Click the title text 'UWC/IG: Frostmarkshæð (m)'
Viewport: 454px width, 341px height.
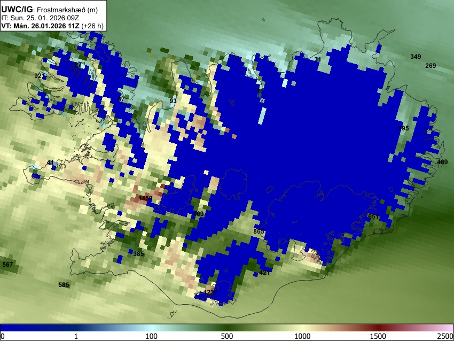(50, 10)
